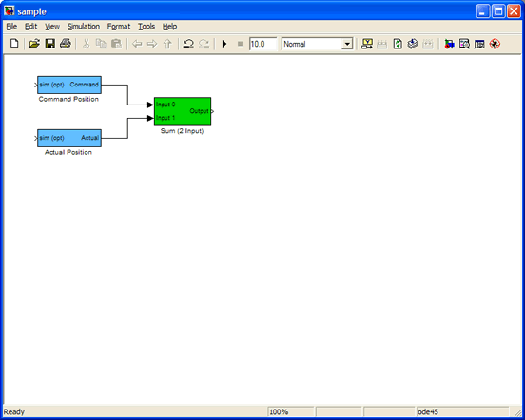
Task: Click the New model icon
Action: pos(14,44)
